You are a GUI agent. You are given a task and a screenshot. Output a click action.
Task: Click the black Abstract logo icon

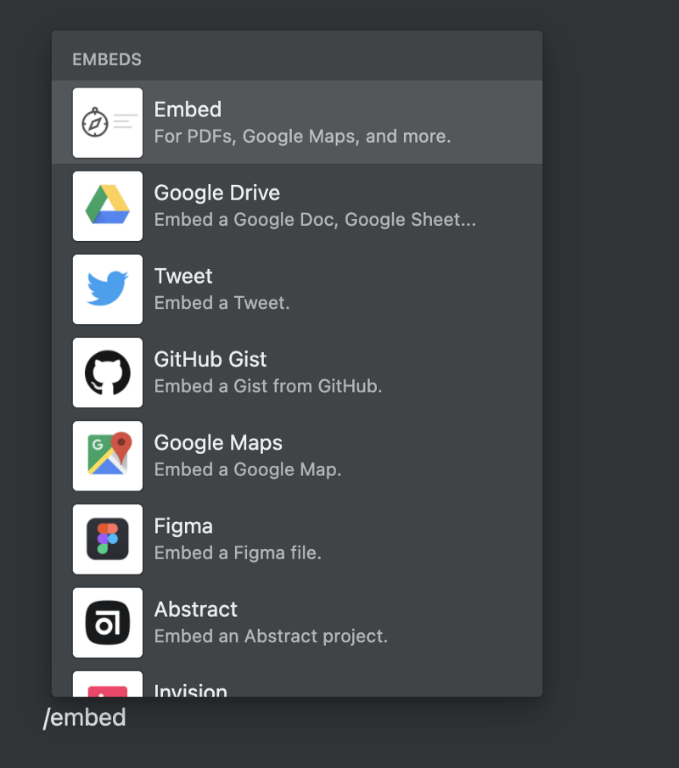pyautogui.click(x=107, y=622)
